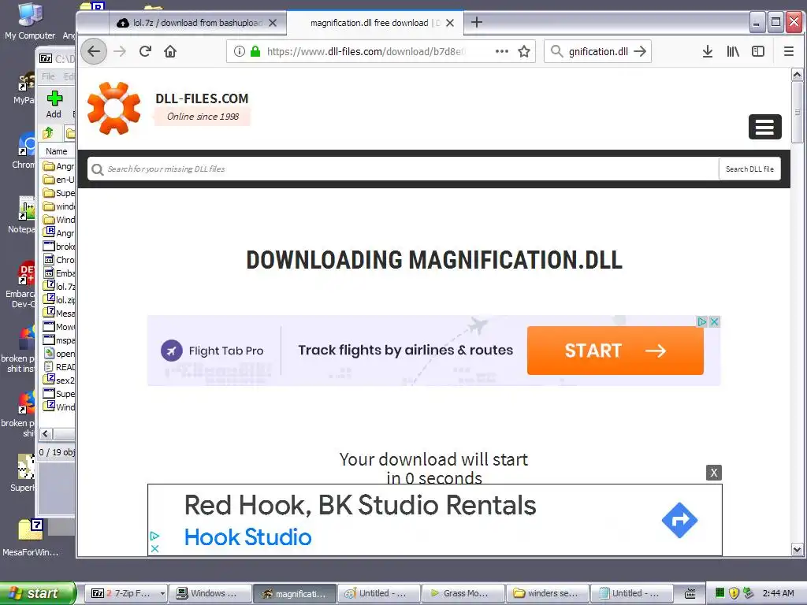Show site information icon in address bar
The width and height of the screenshot is (807, 605).
(x=240, y=51)
